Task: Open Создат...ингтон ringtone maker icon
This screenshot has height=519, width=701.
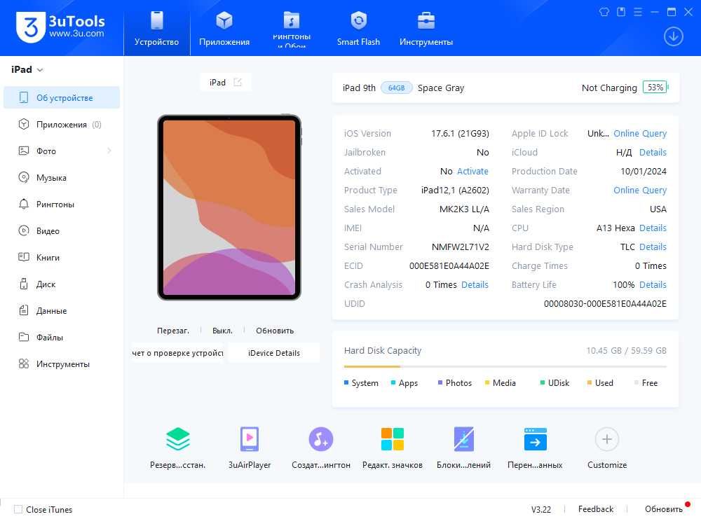Action: tap(320, 439)
